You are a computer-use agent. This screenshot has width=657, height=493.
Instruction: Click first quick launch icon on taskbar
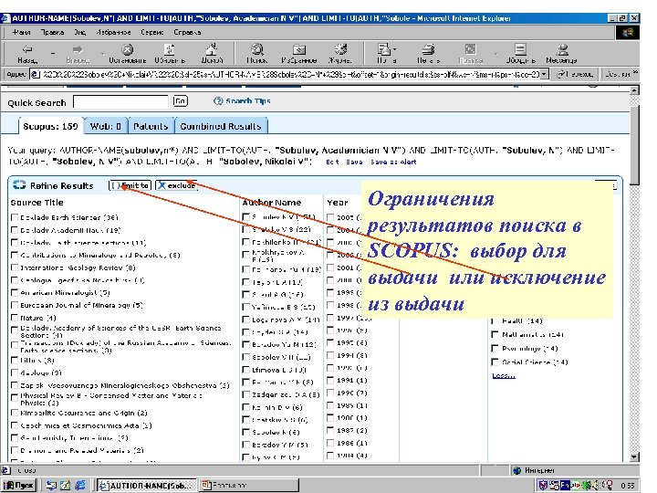51,485
